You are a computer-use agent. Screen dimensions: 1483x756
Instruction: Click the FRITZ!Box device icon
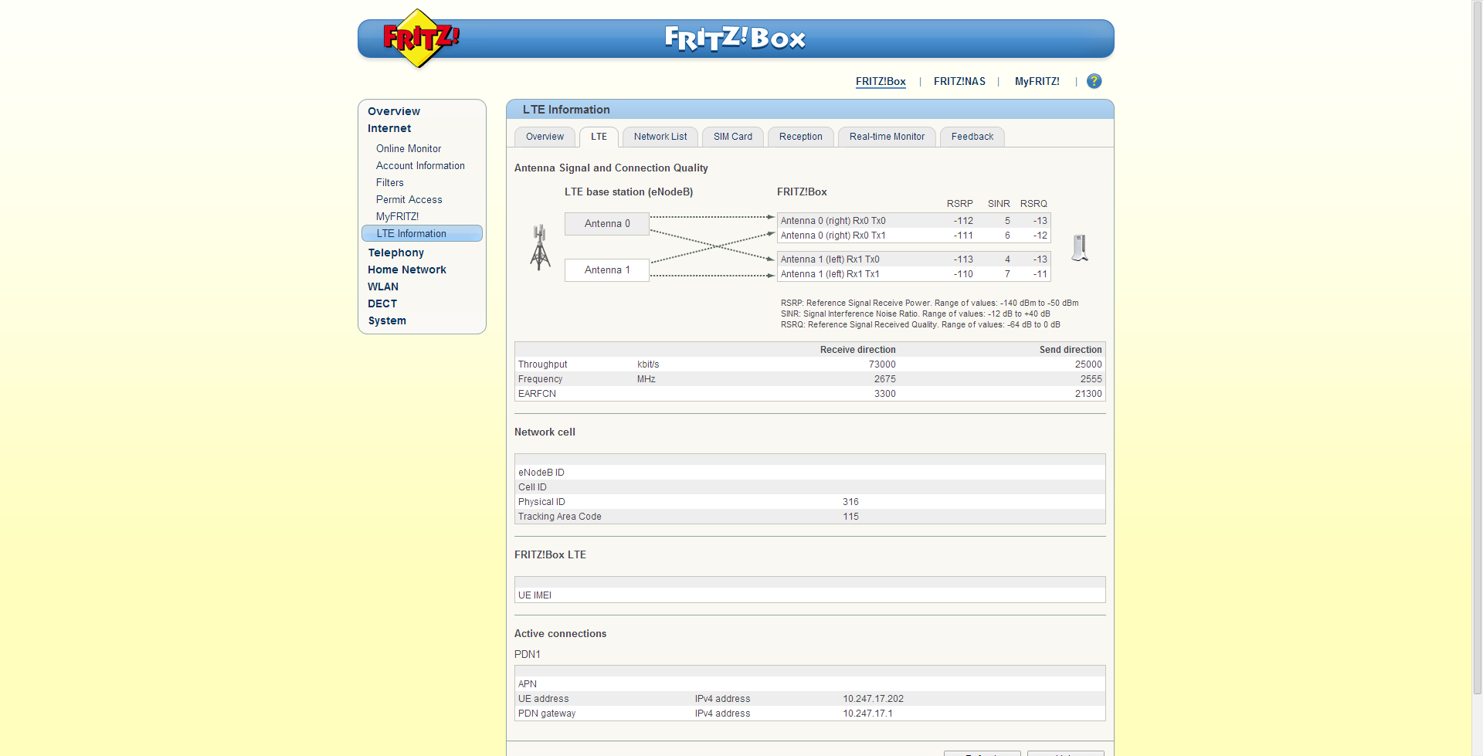1080,248
